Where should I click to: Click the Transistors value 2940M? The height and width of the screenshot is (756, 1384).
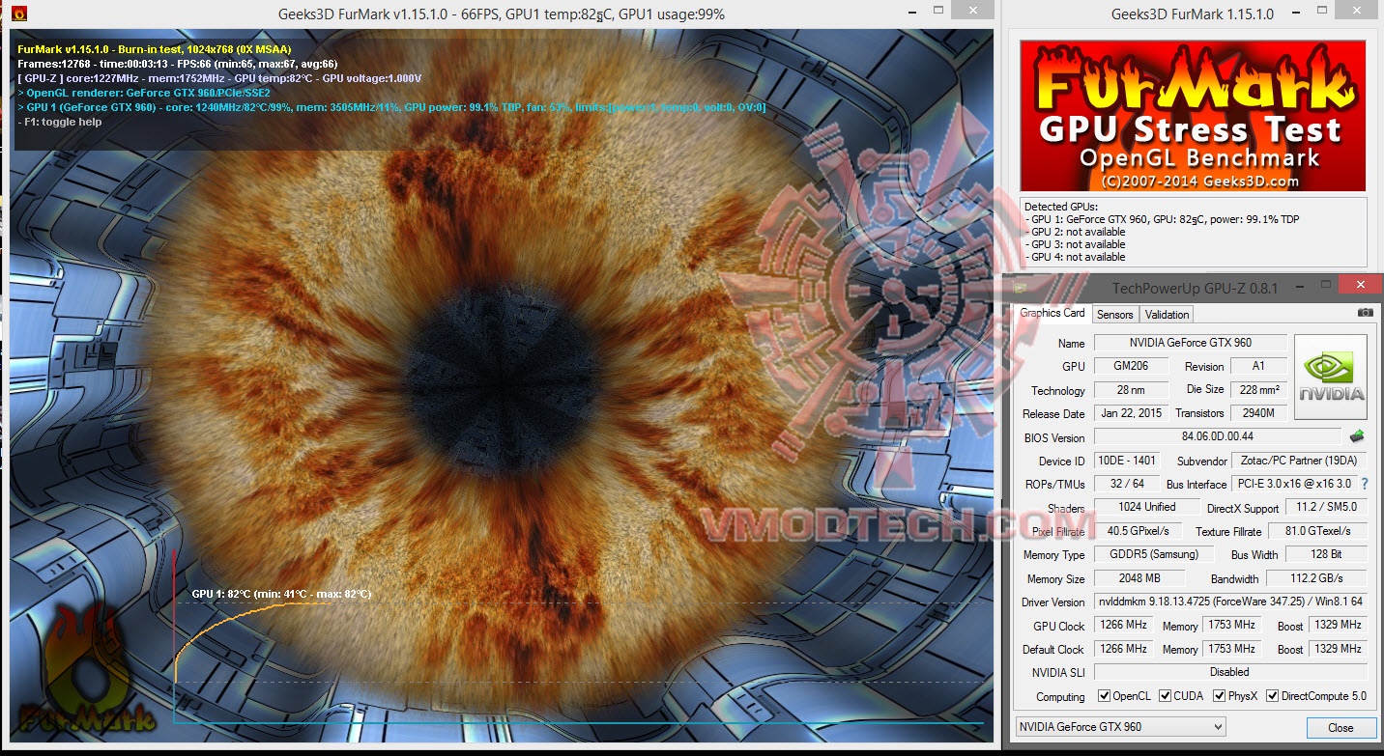pyautogui.click(x=1258, y=413)
